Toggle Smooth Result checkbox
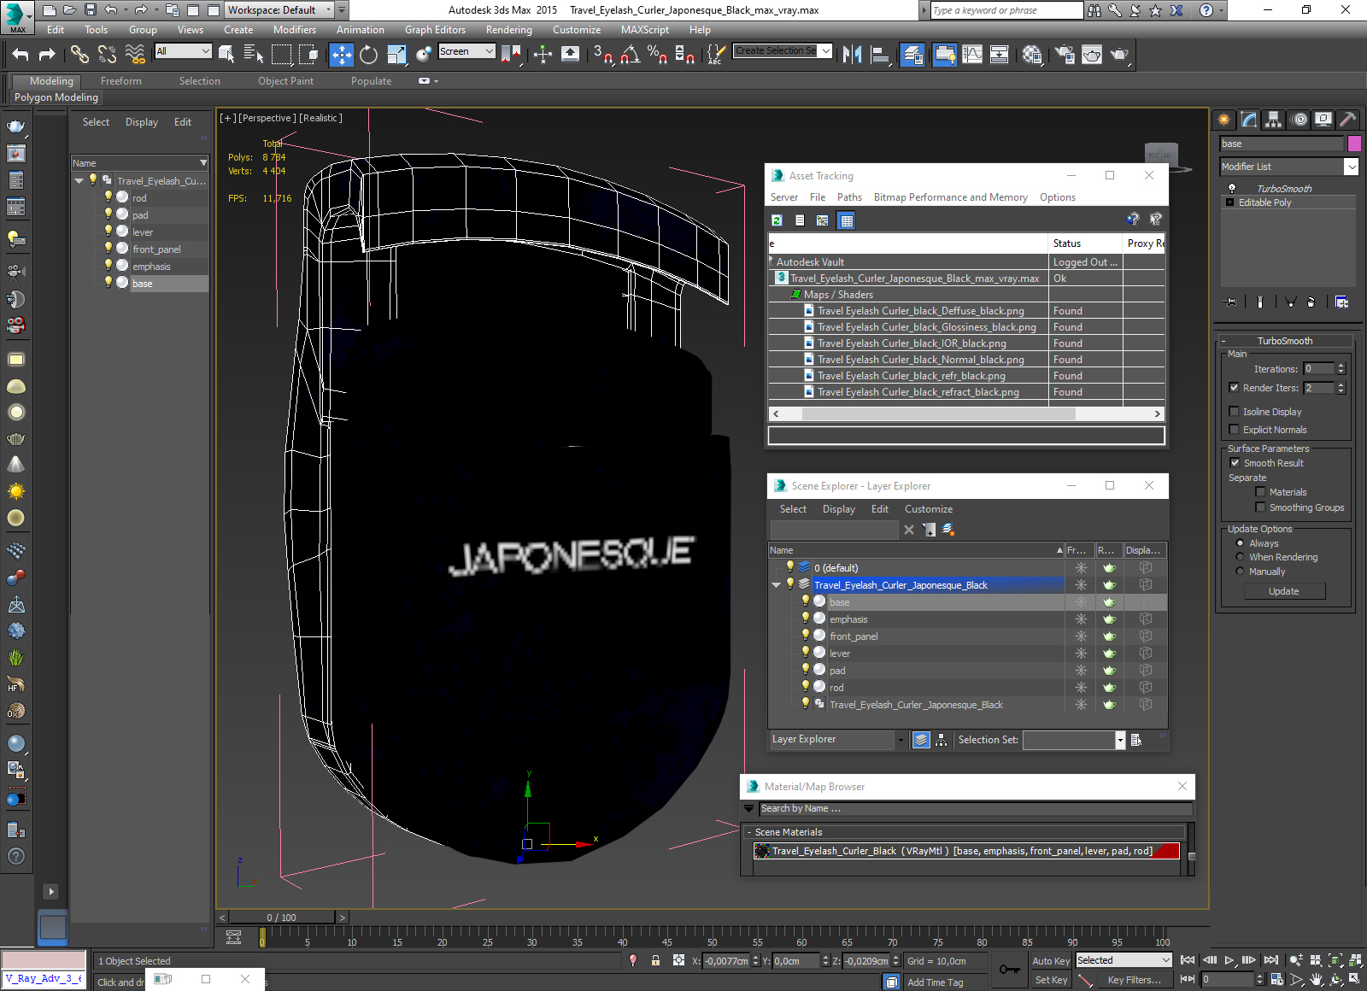Image resolution: width=1367 pixels, height=991 pixels. [1235, 463]
